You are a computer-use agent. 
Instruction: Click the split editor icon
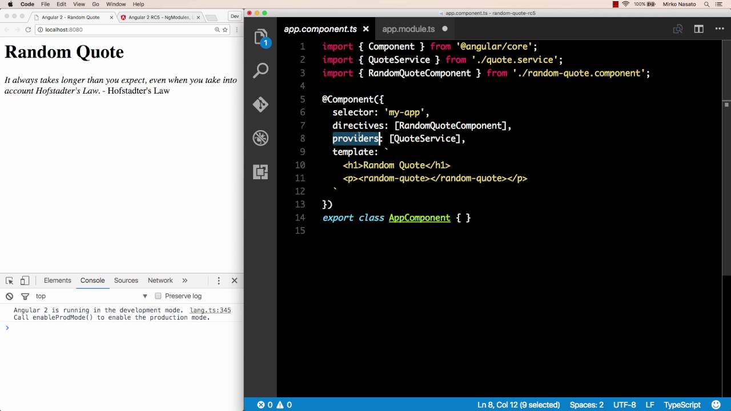coord(698,29)
